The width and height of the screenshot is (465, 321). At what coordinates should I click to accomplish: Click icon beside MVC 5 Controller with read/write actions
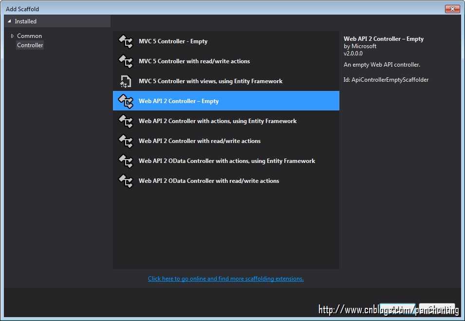tap(126, 61)
